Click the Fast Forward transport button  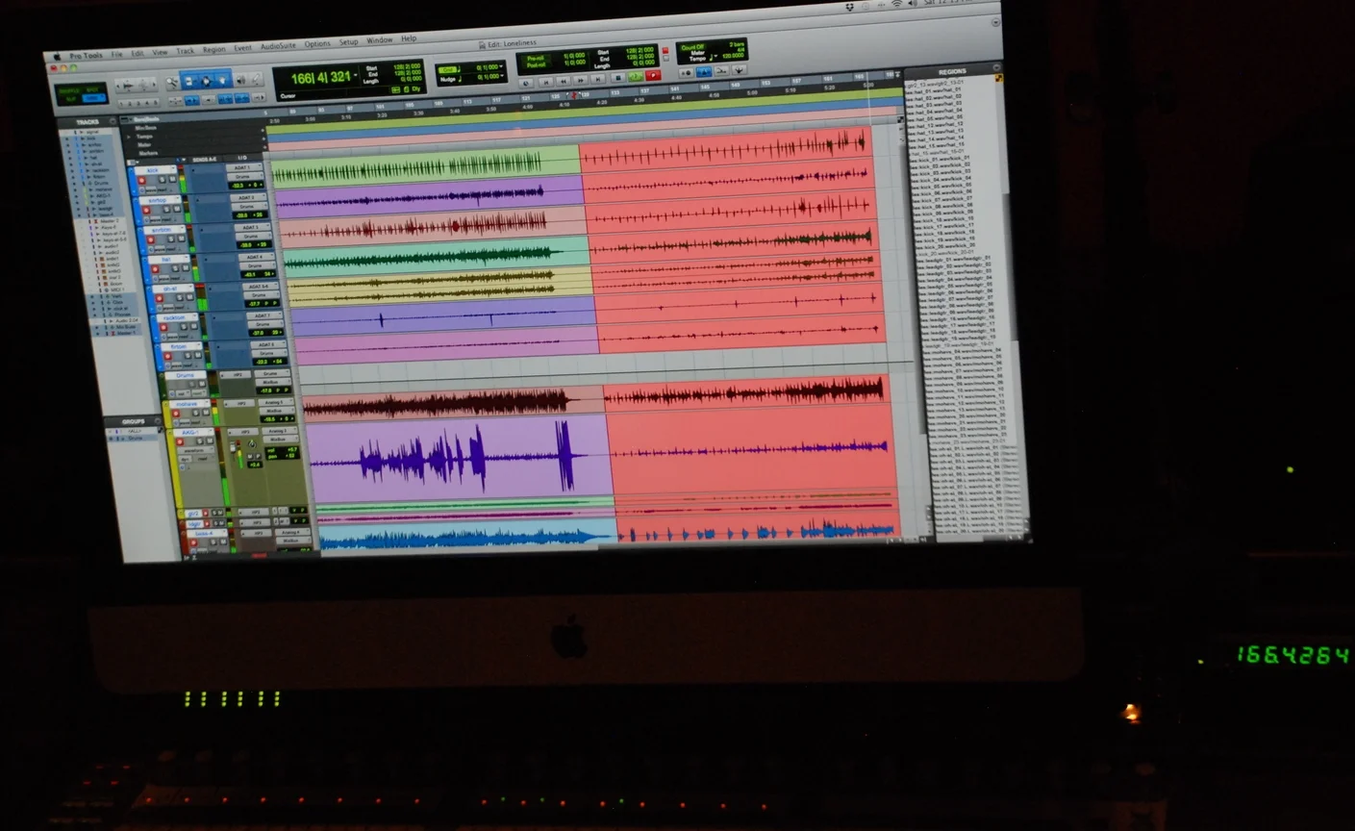tap(581, 80)
